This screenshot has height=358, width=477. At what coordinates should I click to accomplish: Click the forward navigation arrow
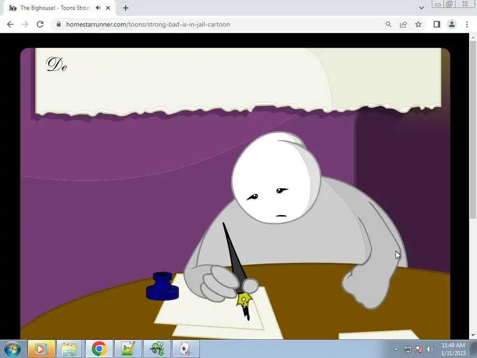click(x=25, y=24)
